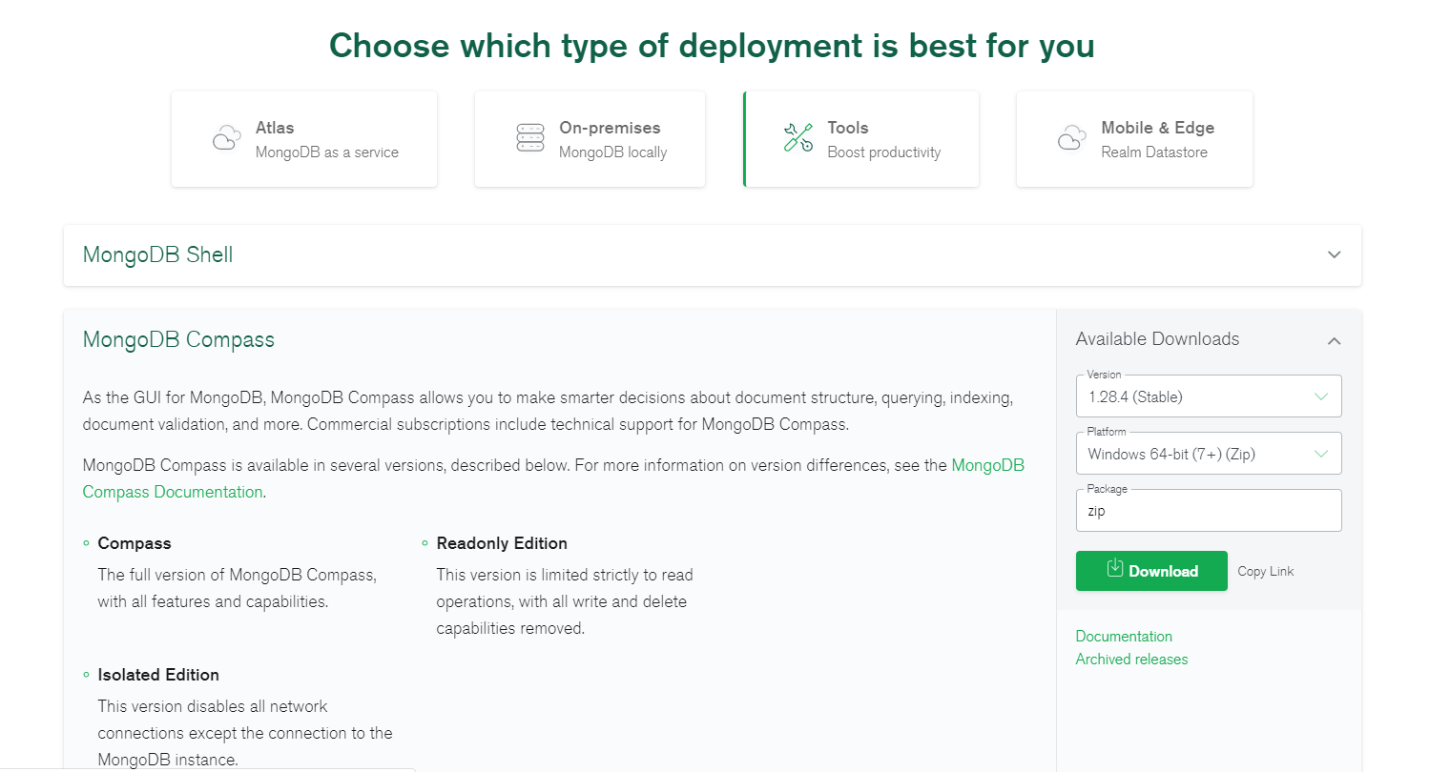Click the 'MongoDB locally' subtitle
The height and width of the screenshot is (772, 1450).
(x=612, y=152)
